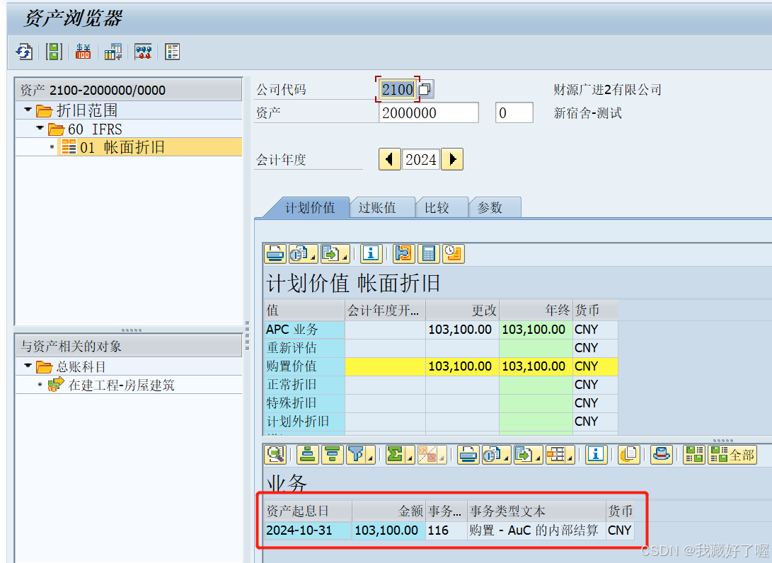
Task: Click the green grid icon before 全部
Action: (x=694, y=455)
